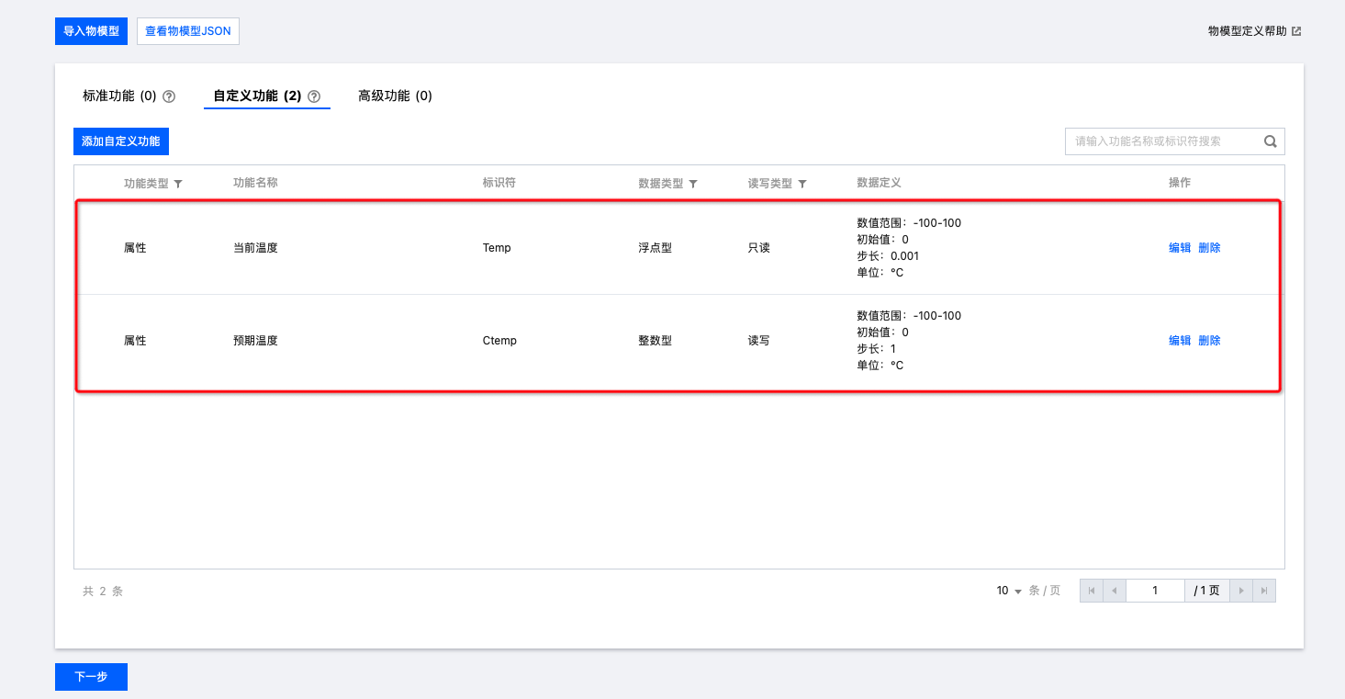Switch to the 标准功能 tab
Viewport: 1345px width, 699px height.
click(x=119, y=96)
